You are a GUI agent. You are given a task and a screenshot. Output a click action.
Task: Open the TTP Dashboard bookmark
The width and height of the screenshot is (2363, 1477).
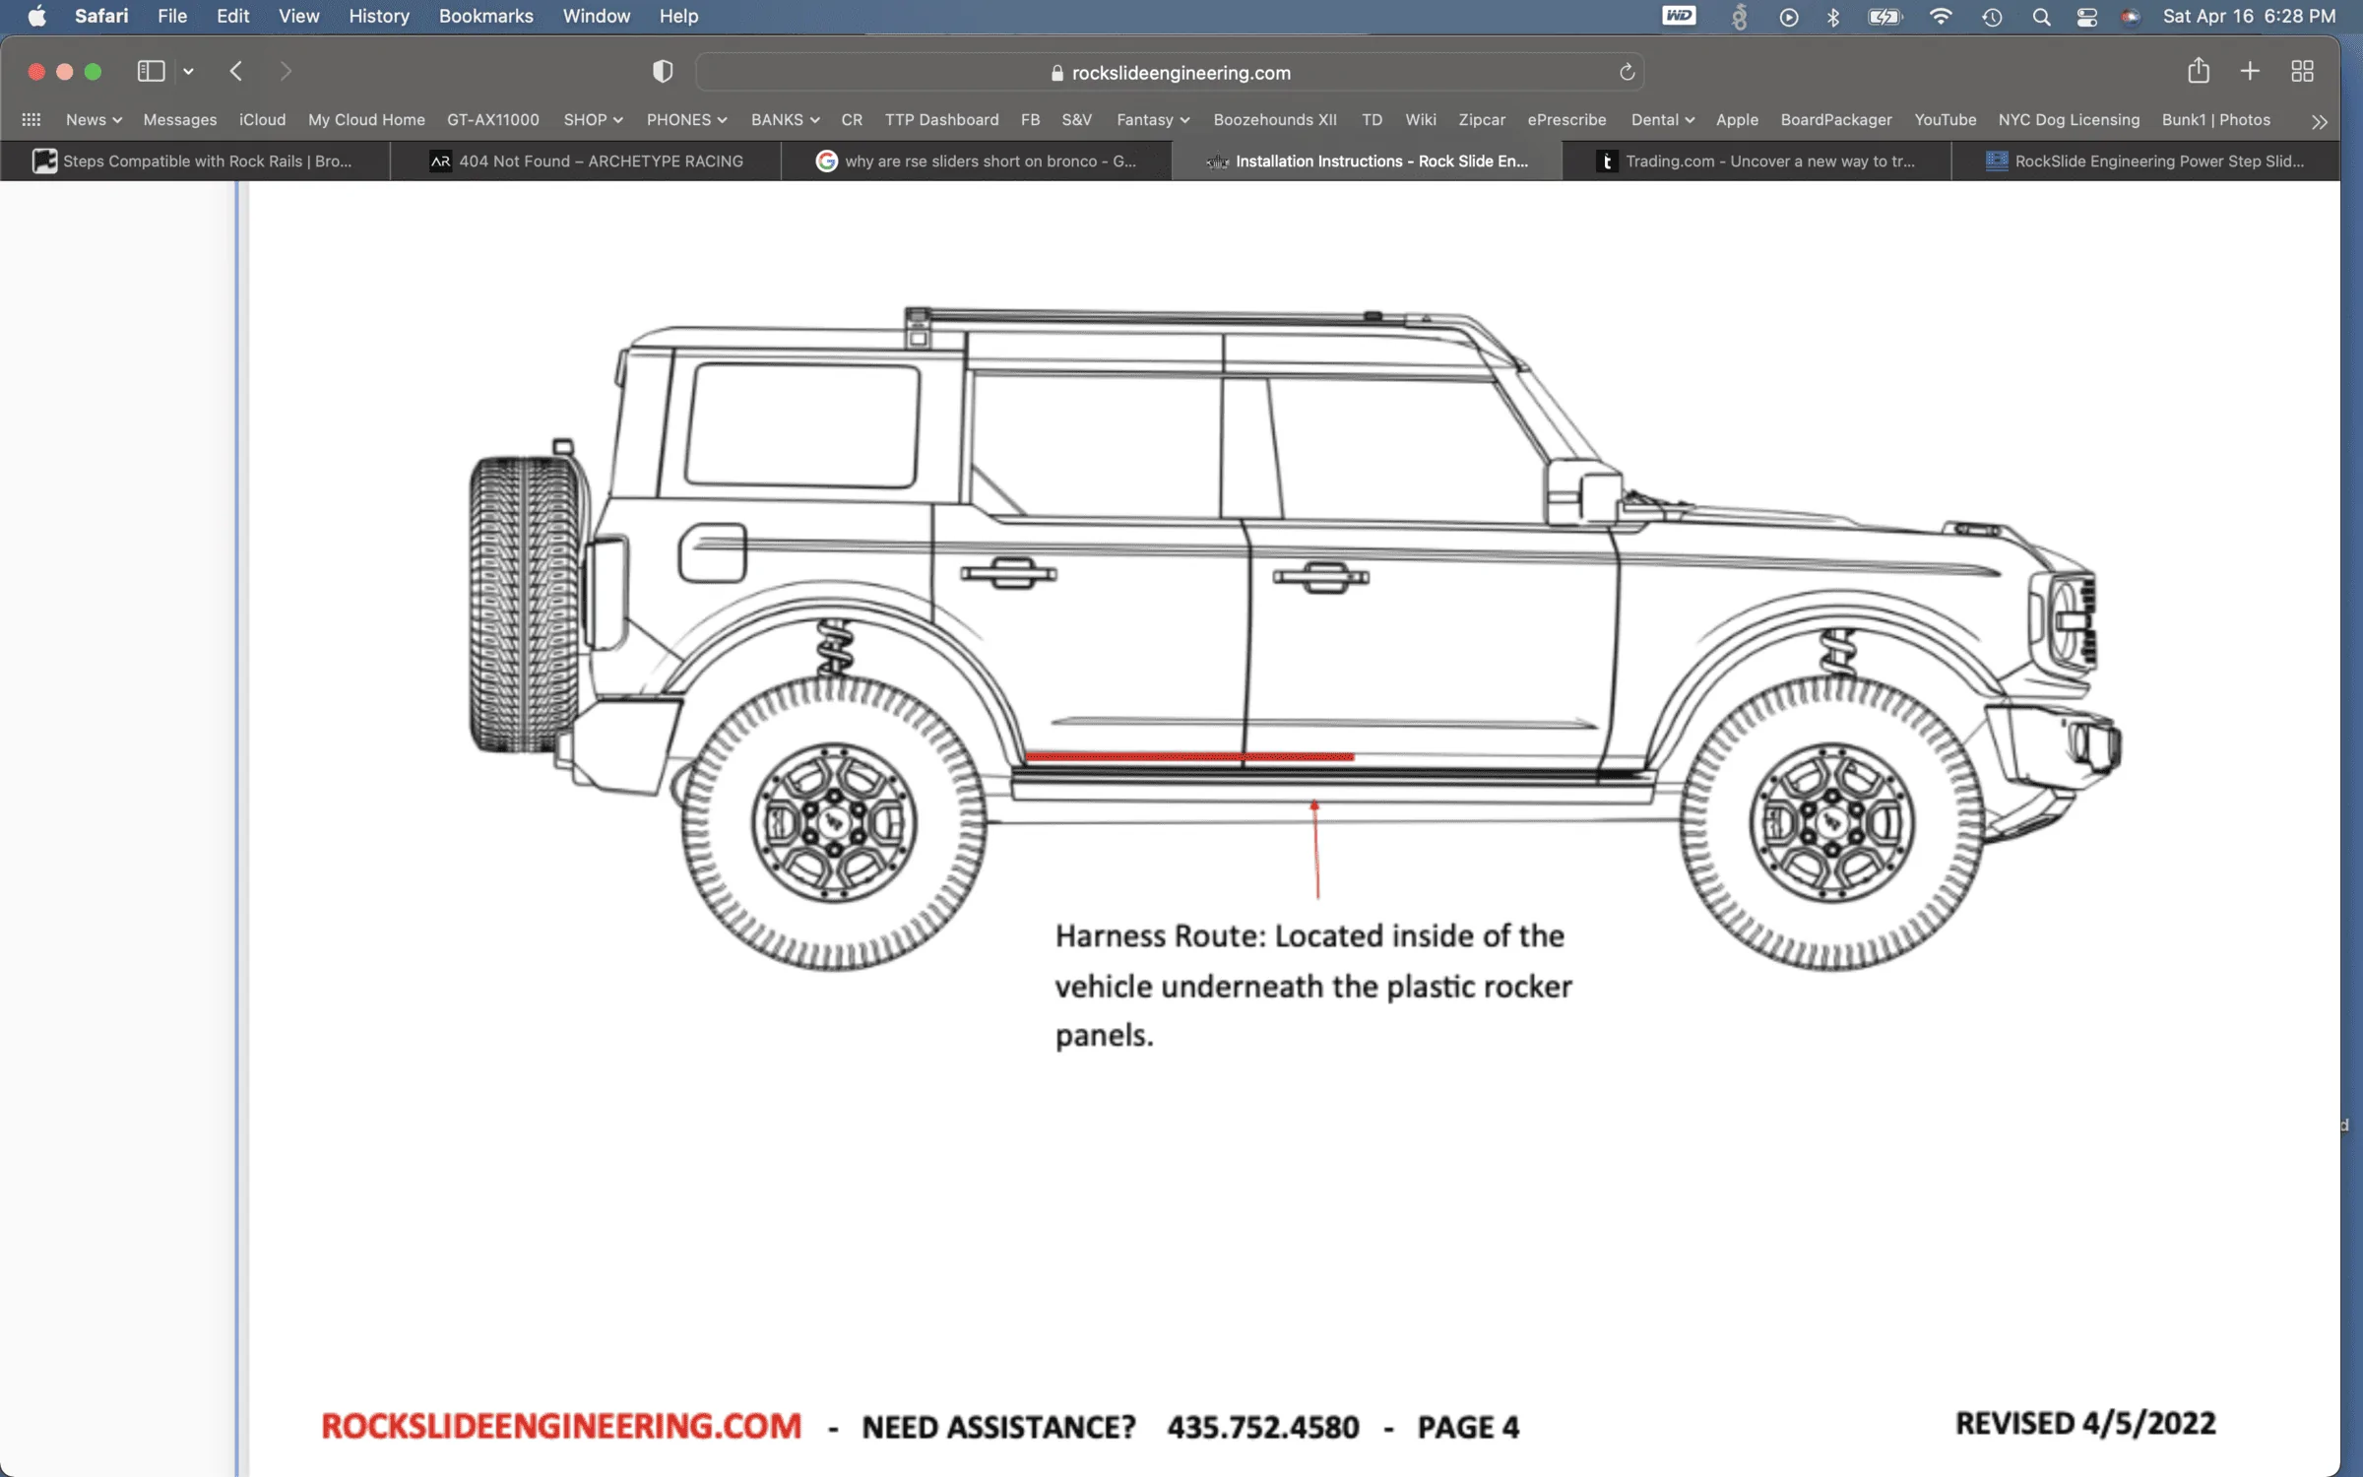tap(941, 119)
